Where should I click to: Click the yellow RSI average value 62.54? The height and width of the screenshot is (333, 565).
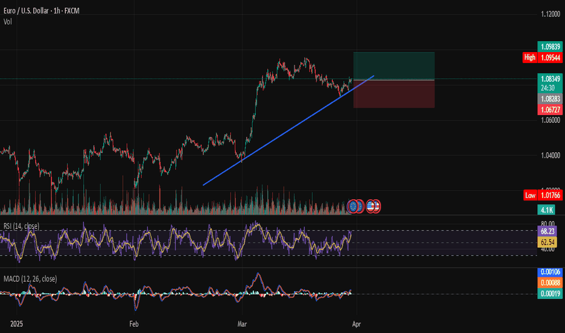pyautogui.click(x=547, y=242)
